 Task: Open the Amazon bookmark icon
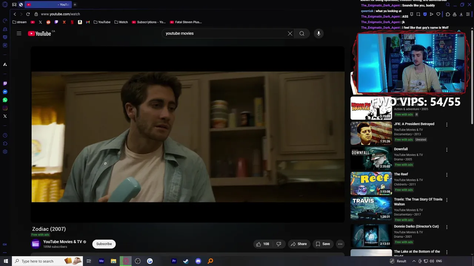point(80,22)
